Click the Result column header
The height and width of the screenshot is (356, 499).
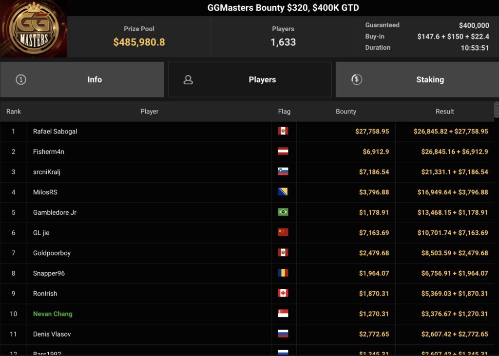coord(444,112)
